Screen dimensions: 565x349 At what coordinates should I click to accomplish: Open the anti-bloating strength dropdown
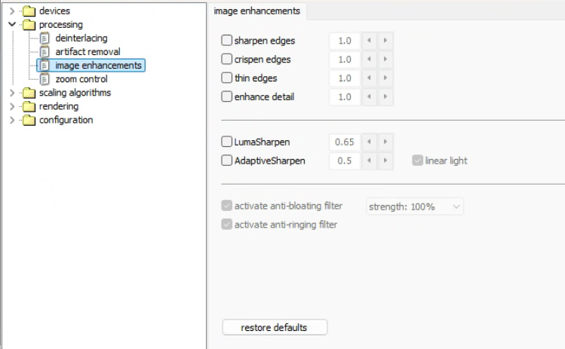[414, 207]
